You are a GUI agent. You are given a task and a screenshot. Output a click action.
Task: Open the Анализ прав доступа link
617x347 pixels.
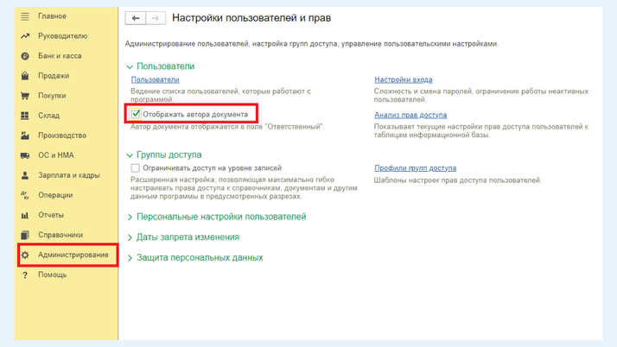click(x=410, y=115)
